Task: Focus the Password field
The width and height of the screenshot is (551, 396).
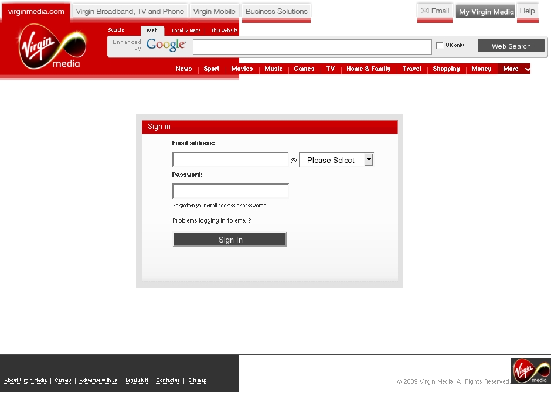Action: [230, 191]
